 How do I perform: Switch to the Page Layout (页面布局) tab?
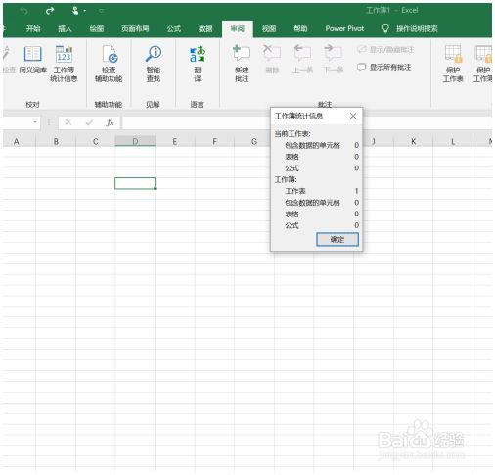[135, 28]
